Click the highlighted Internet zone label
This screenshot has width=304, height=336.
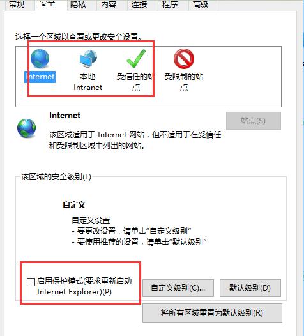pyautogui.click(x=40, y=77)
